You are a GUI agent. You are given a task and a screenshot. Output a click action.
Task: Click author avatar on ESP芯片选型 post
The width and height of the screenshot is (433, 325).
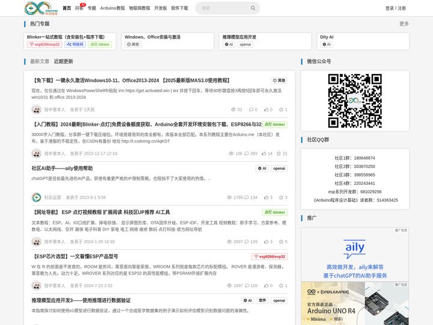coord(36,285)
